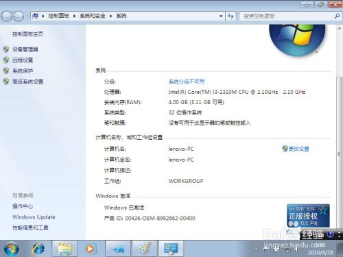The image size is (343, 257).
Task: Open the Windows Start menu orb
Action: coord(12,249)
